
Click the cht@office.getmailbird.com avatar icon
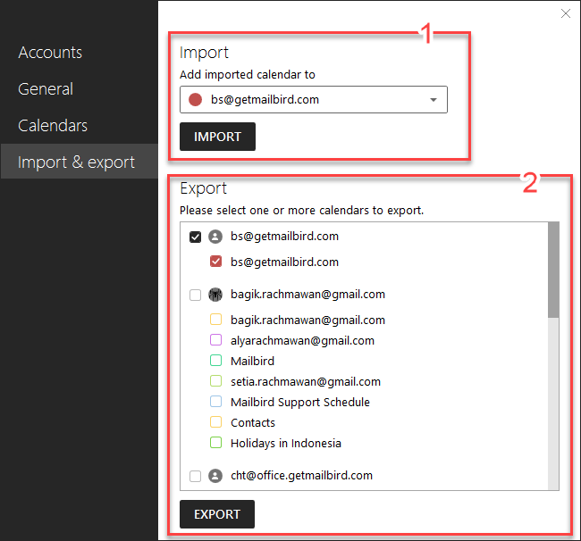(x=215, y=476)
